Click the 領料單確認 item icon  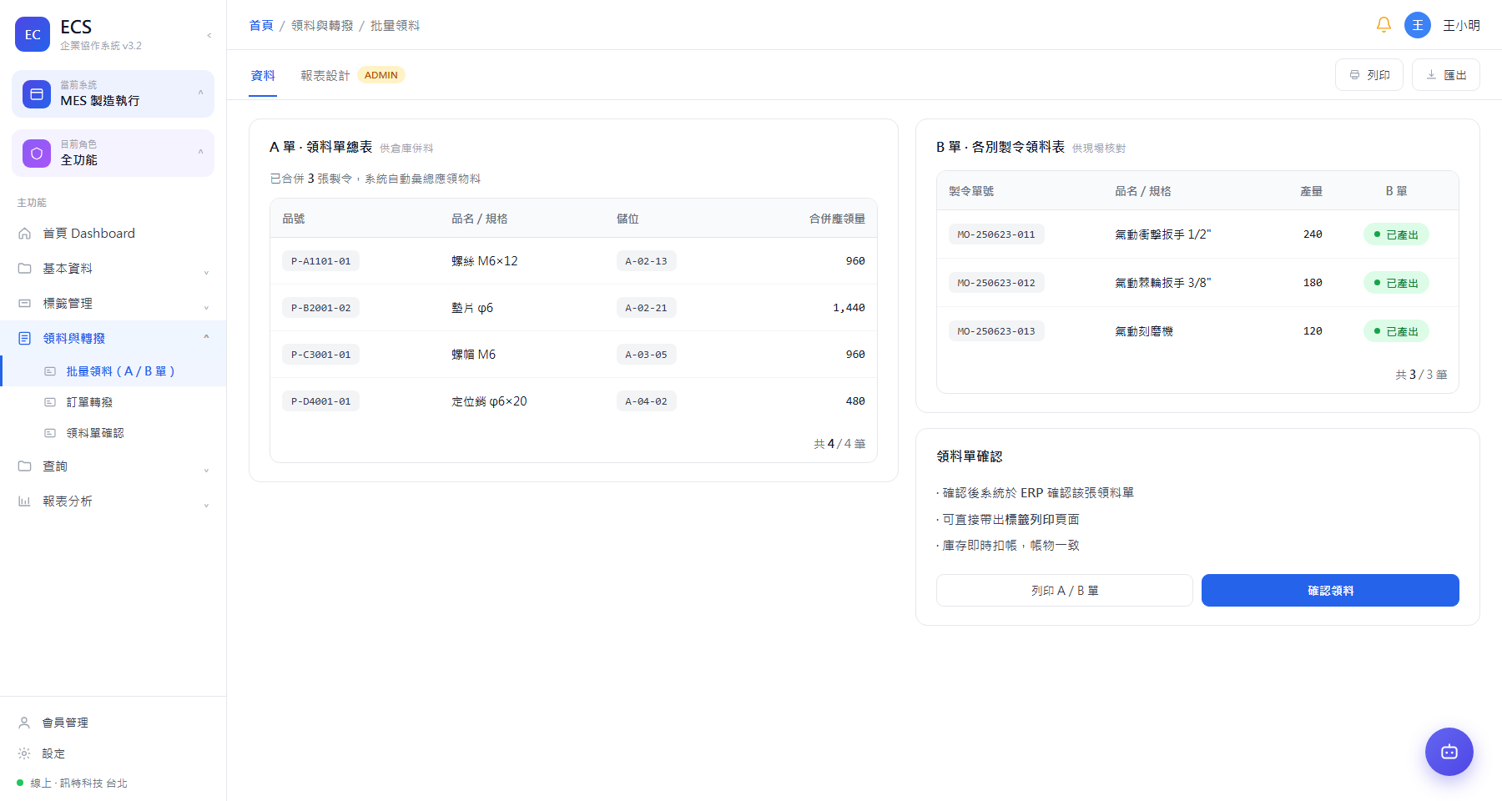tap(50, 433)
